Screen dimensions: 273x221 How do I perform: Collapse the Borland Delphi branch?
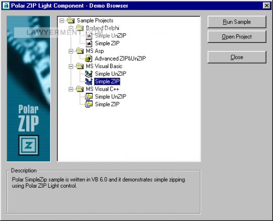(71, 28)
